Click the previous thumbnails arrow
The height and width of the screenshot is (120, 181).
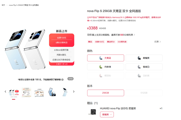point(5,92)
